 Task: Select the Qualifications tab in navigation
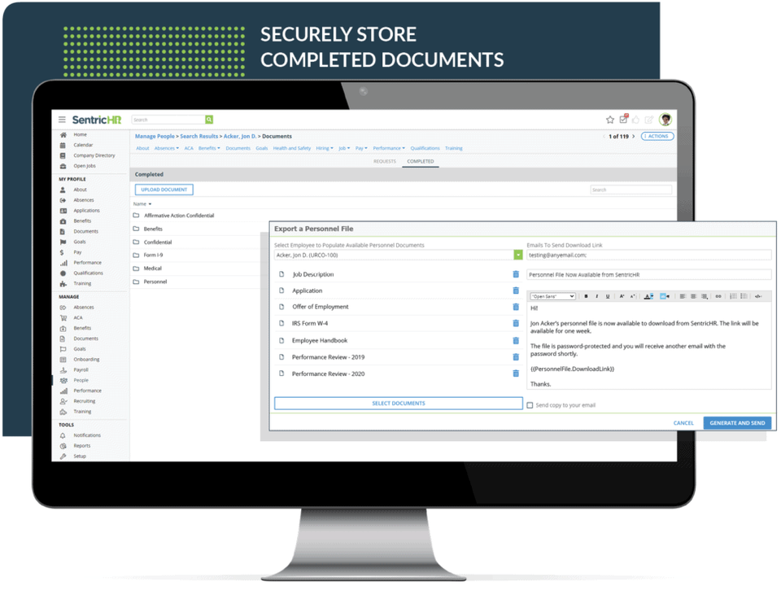click(x=425, y=148)
